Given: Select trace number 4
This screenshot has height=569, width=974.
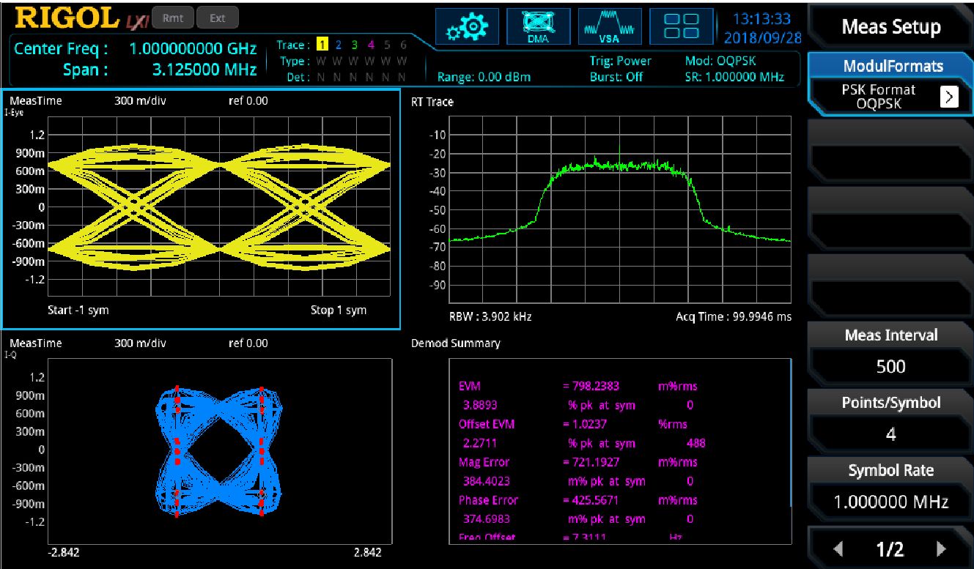Looking at the screenshot, I should [371, 45].
